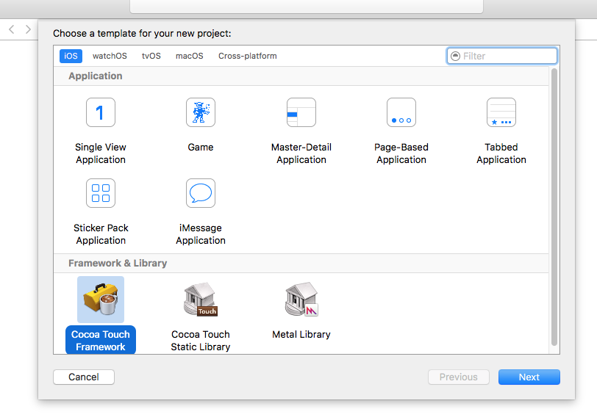Screen dimensions: 597x420
Task: Open the tvOS platform tab
Action: point(151,56)
